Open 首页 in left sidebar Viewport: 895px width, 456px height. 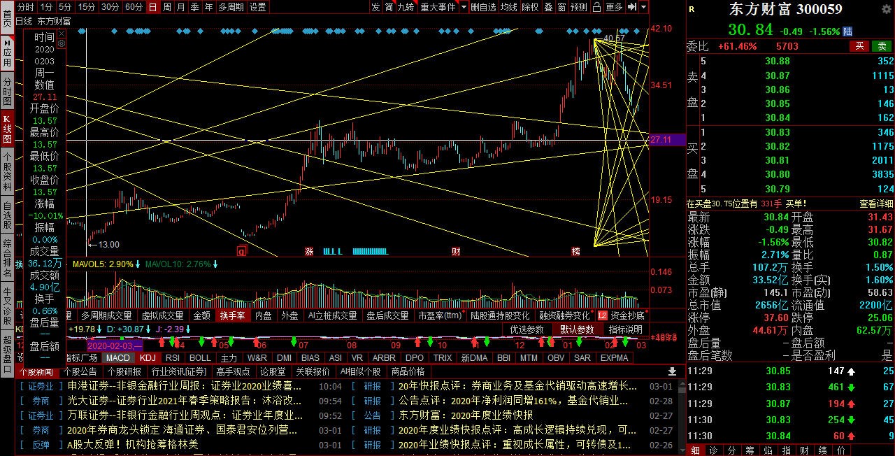pyautogui.click(x=7, y=16)
